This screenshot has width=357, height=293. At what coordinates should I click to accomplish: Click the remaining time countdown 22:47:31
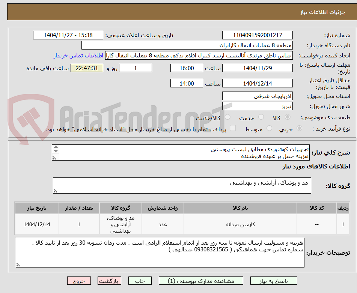(x=87, y=68)
